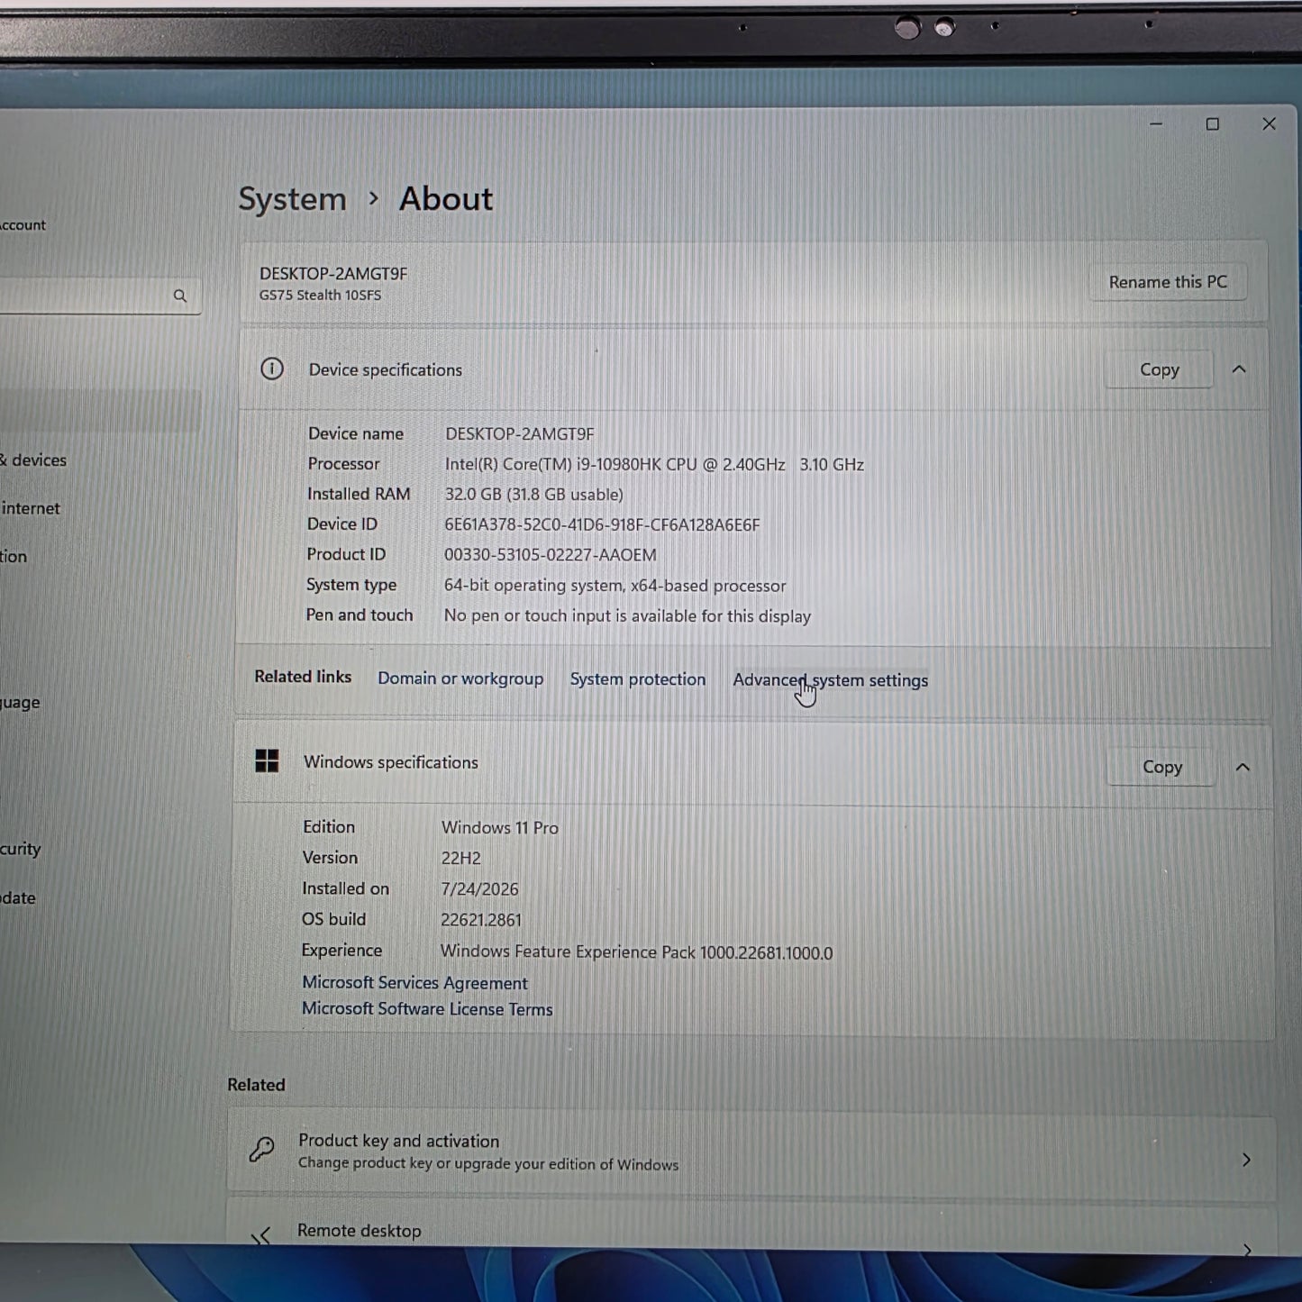Open Microsoft Services Agreement link
This screenshot has width=1302, height=1302.
coord(414,983)
